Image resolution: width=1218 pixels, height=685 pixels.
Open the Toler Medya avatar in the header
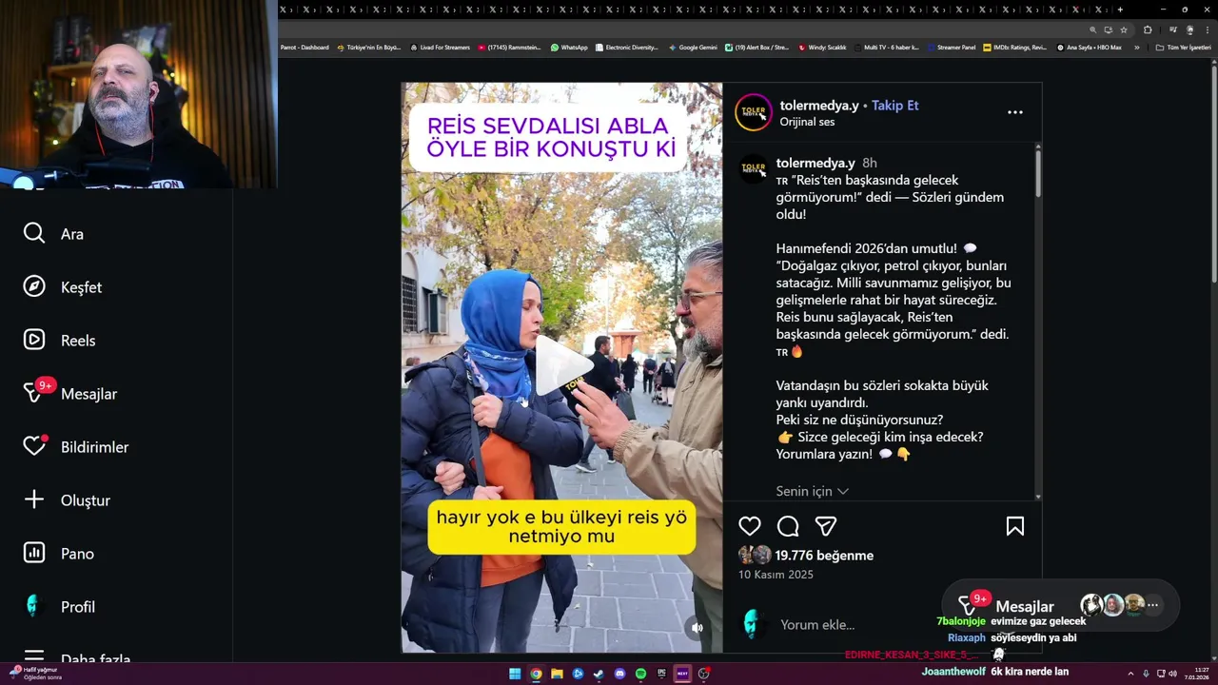(754, 112)
